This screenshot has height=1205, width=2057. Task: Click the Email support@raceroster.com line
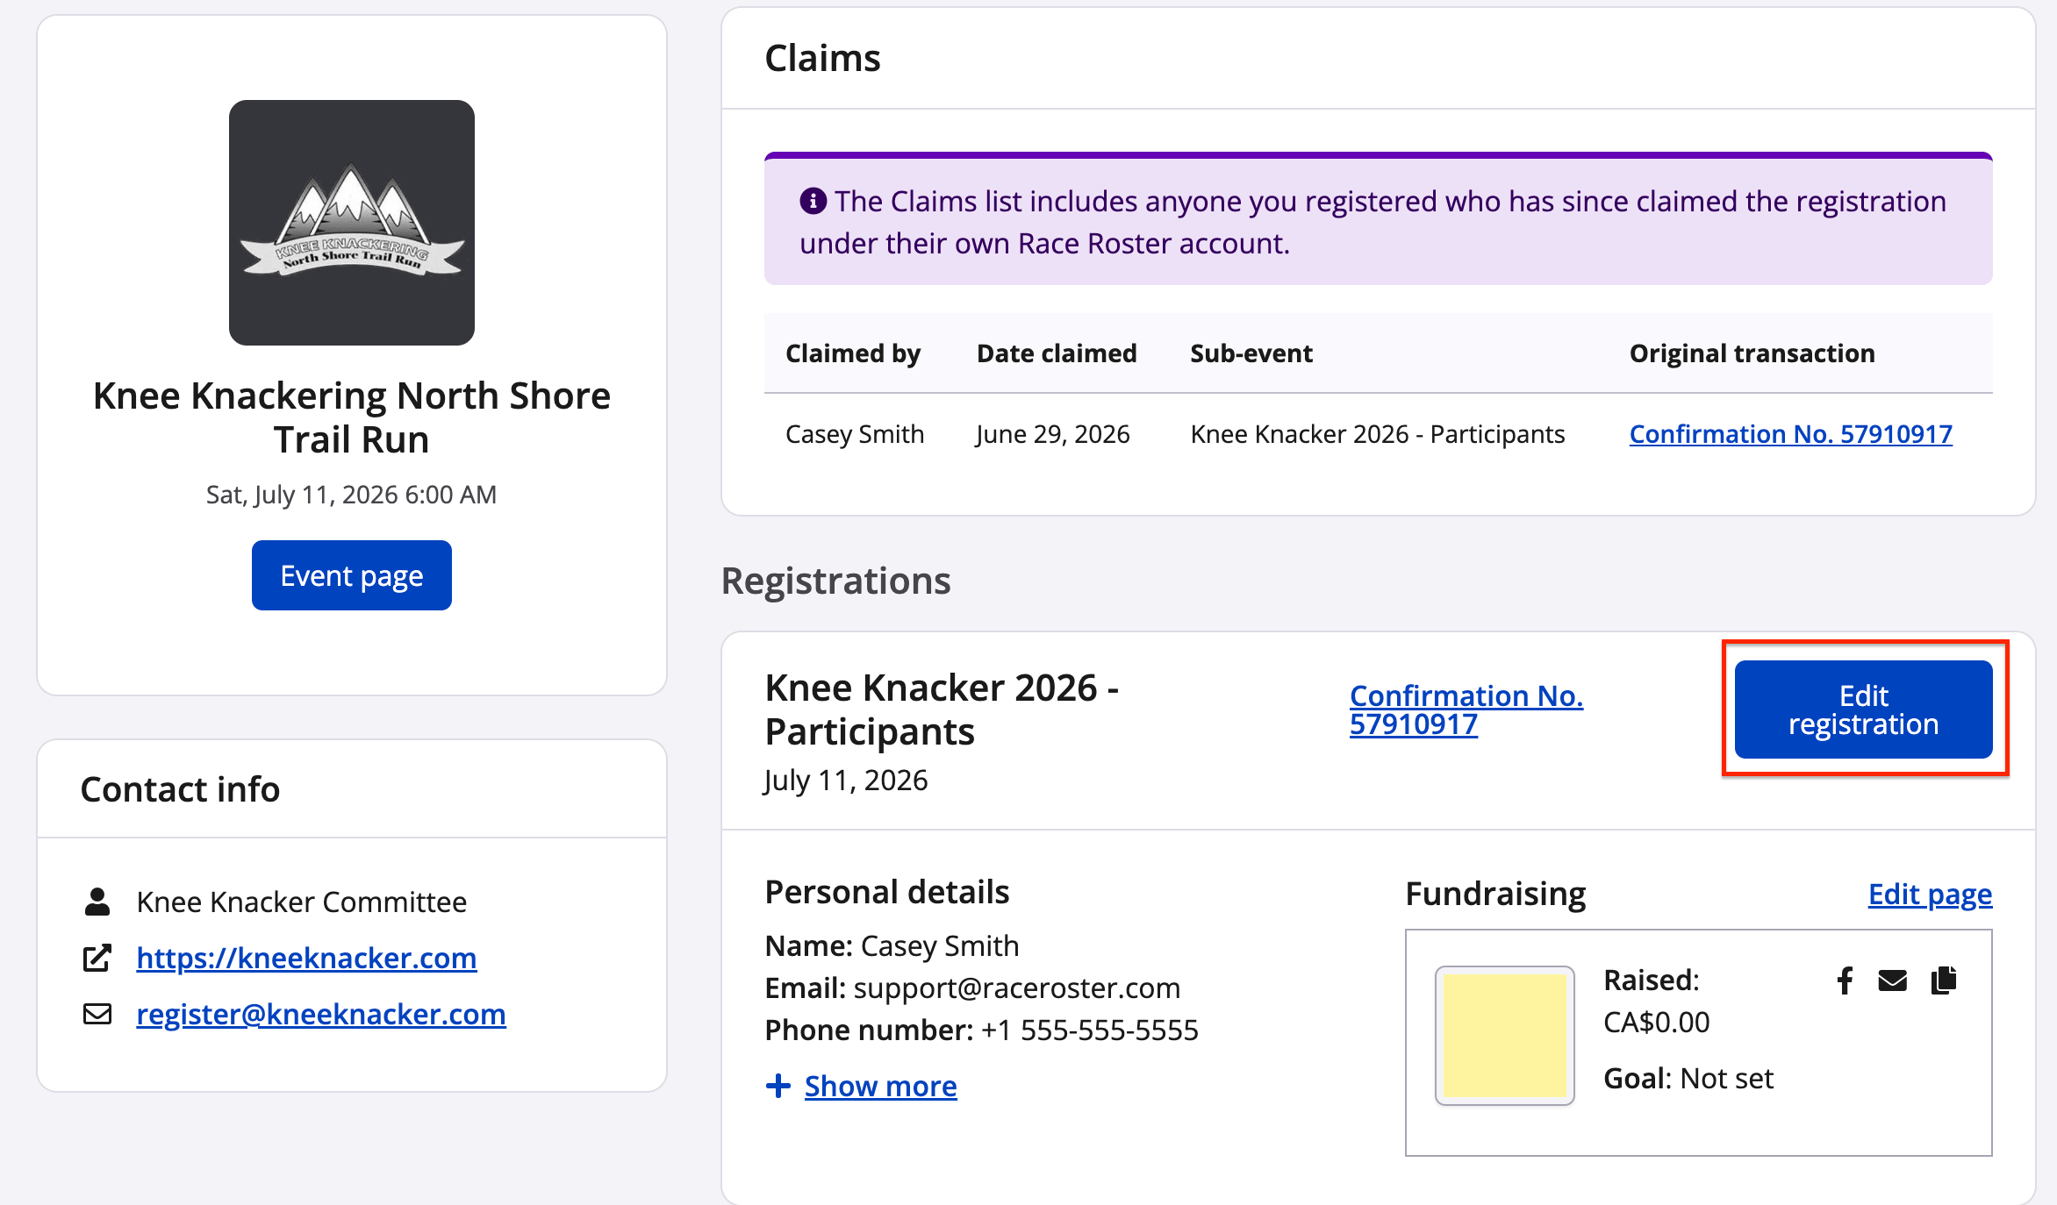(x=972, y=988)
